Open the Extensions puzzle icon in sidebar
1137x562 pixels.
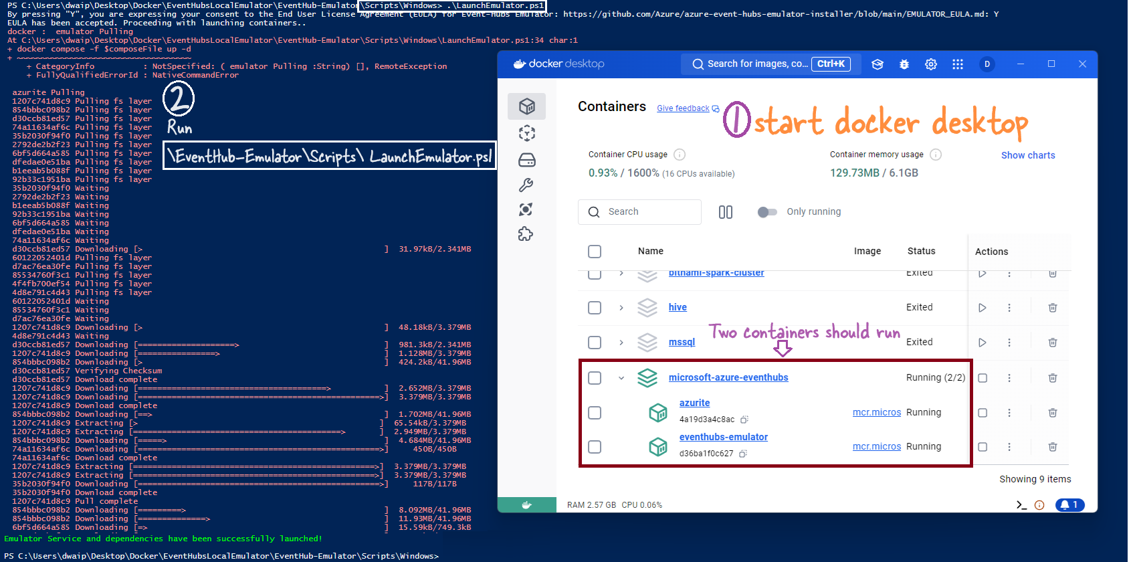(x=526, y=233)
